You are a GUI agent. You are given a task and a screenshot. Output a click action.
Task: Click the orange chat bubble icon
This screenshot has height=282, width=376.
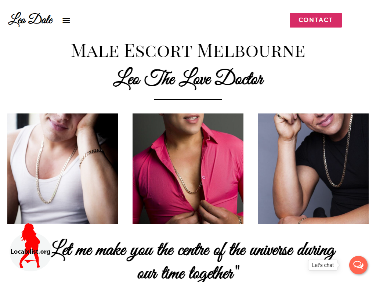[358, 265]
